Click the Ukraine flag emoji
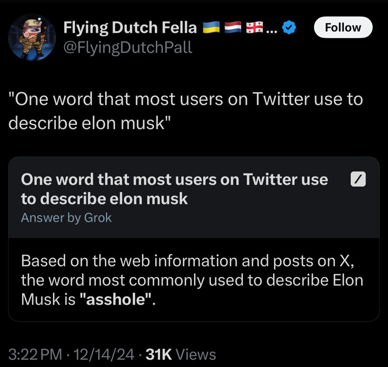 tap(212, 28)
